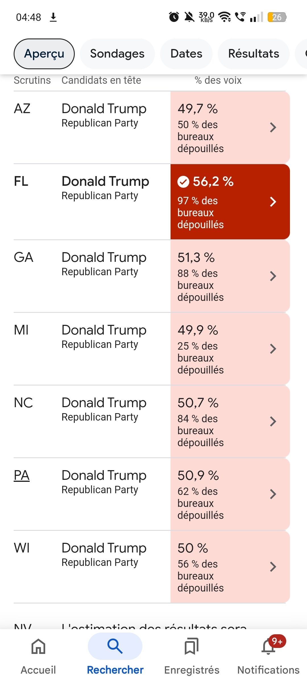Open the Enregistrés bookmarks icon
The height and width of the screenshot is (677, 307).
click(x=192, y=646)
